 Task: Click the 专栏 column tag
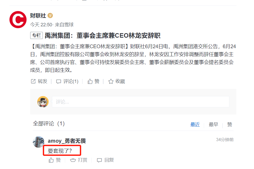(37, 35)
